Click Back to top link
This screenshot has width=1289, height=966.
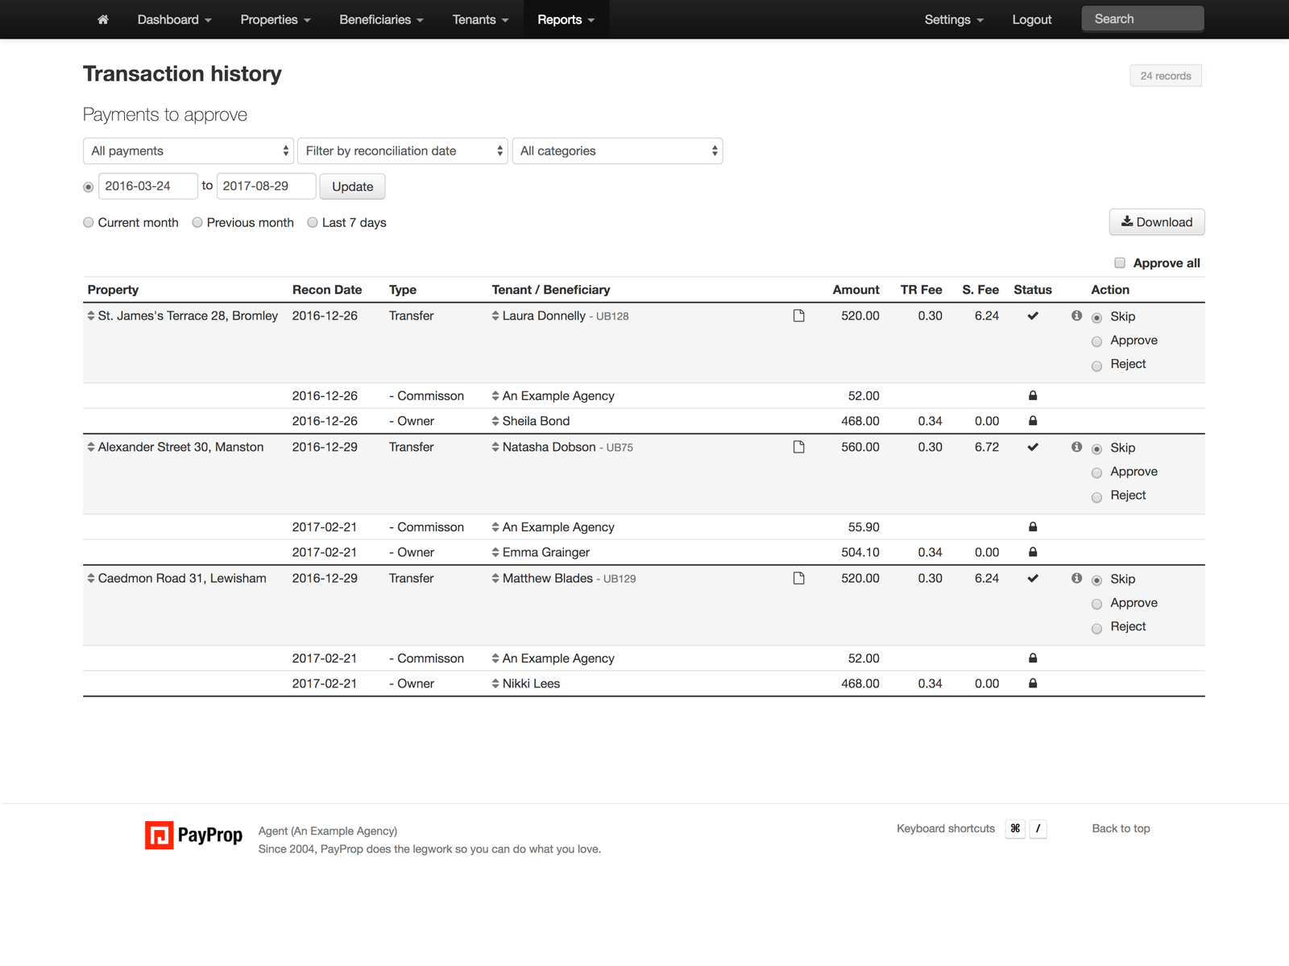pyautogui.click(x=1121, y=828)
